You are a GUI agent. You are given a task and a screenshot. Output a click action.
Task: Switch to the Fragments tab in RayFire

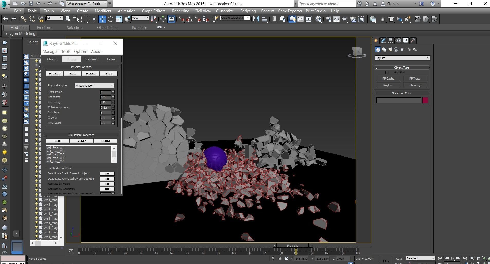(91, 59)
